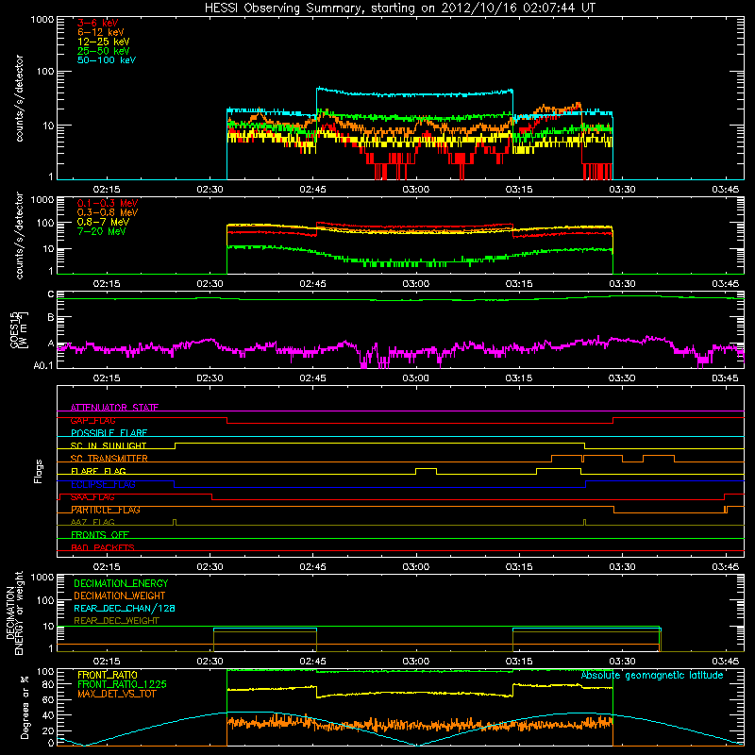Click the 02:30 tick under the Flags panel
This screenshot has height=755, width=755.
coord(210,567)
